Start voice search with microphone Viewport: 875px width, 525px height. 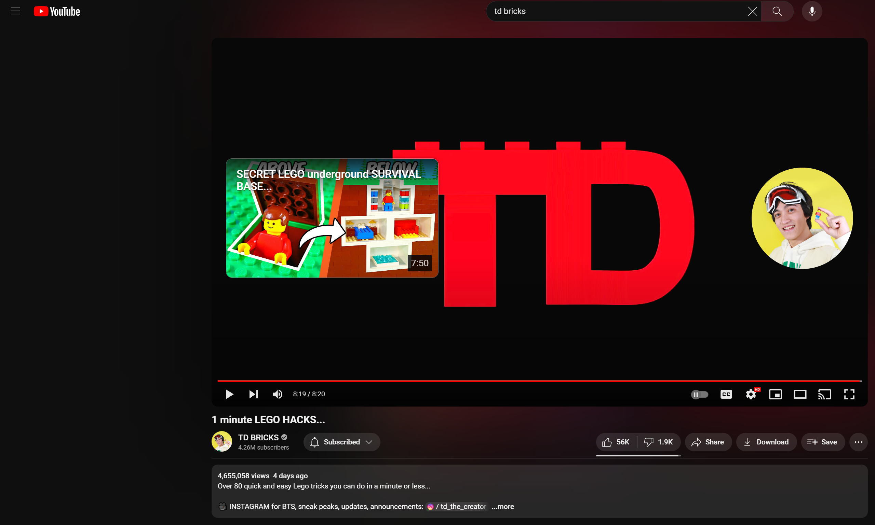pyautogui.click(x=811, y=11)
